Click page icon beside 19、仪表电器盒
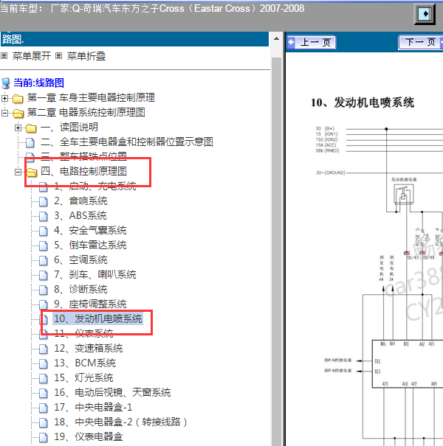The image size is (443, 446). 44,438
